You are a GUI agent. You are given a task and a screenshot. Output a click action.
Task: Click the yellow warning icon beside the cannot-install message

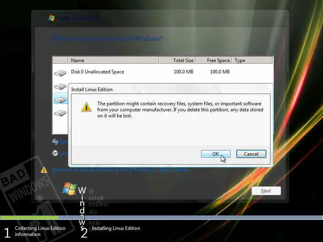[44, 170]
